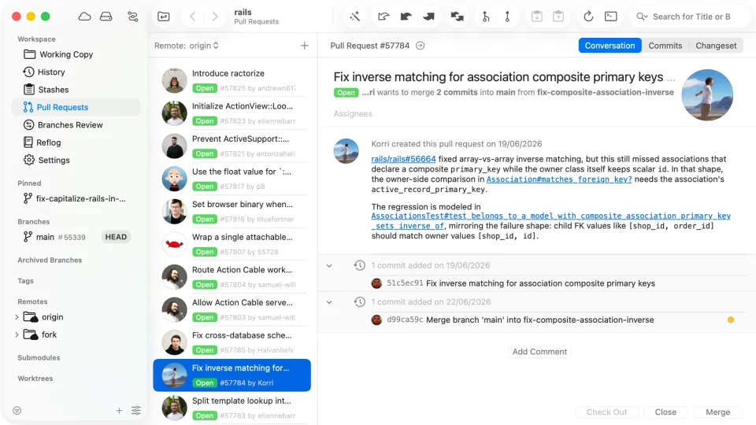Click the repository drive icon
Screen dimensions: 756x425
click(106, 17)
